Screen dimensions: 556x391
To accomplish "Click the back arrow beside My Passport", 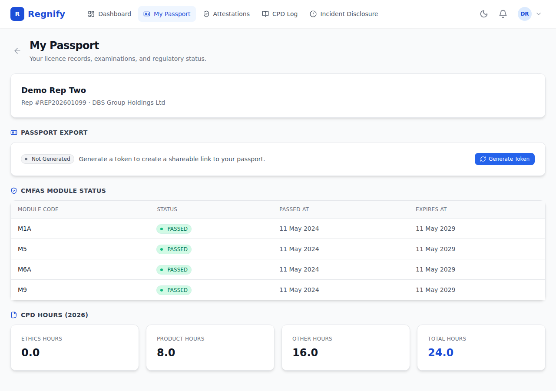I will (x=17, y=51).
